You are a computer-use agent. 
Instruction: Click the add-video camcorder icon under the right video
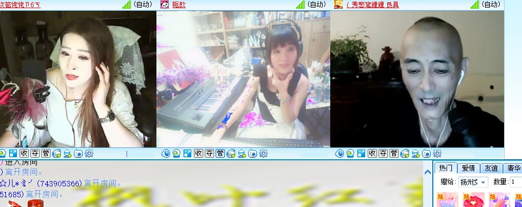pos(405,153)
